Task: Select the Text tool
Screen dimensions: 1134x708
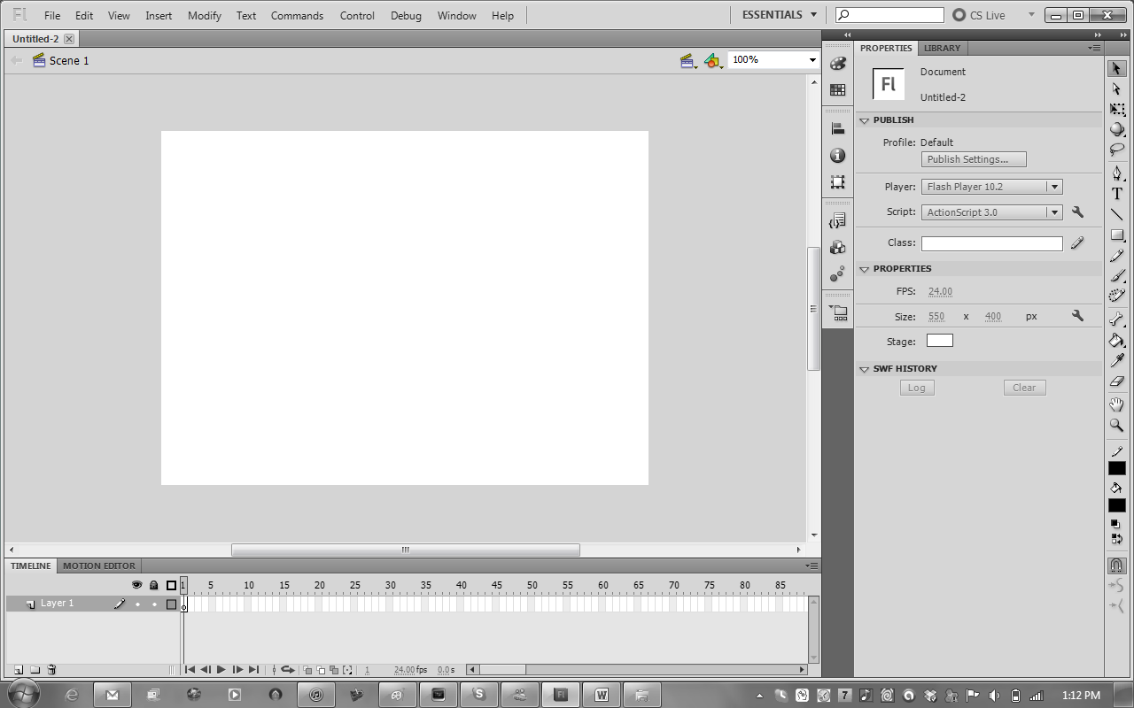Action: 1117,194
